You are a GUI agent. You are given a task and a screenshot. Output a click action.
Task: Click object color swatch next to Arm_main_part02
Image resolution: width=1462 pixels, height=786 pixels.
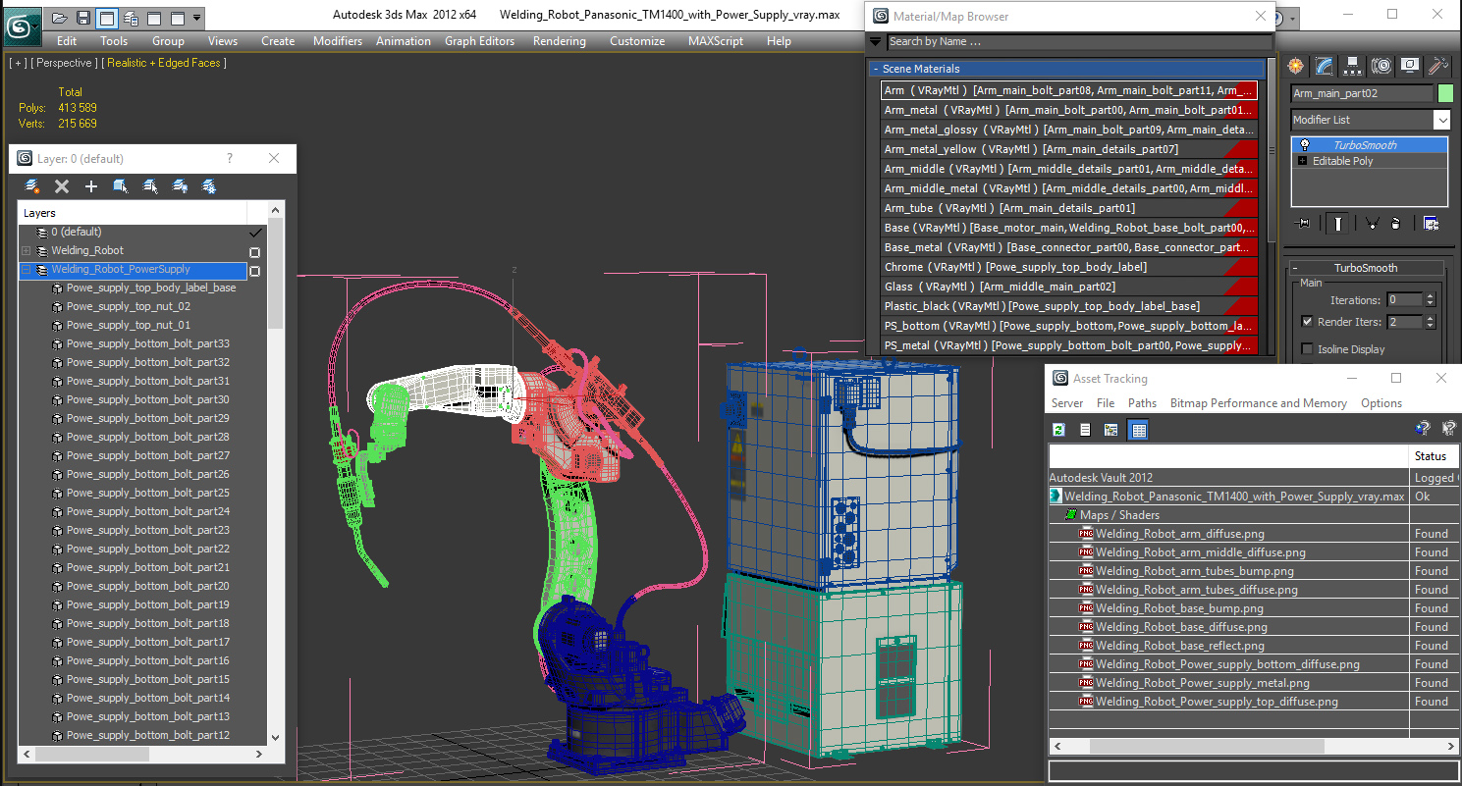click(1445, 93)
